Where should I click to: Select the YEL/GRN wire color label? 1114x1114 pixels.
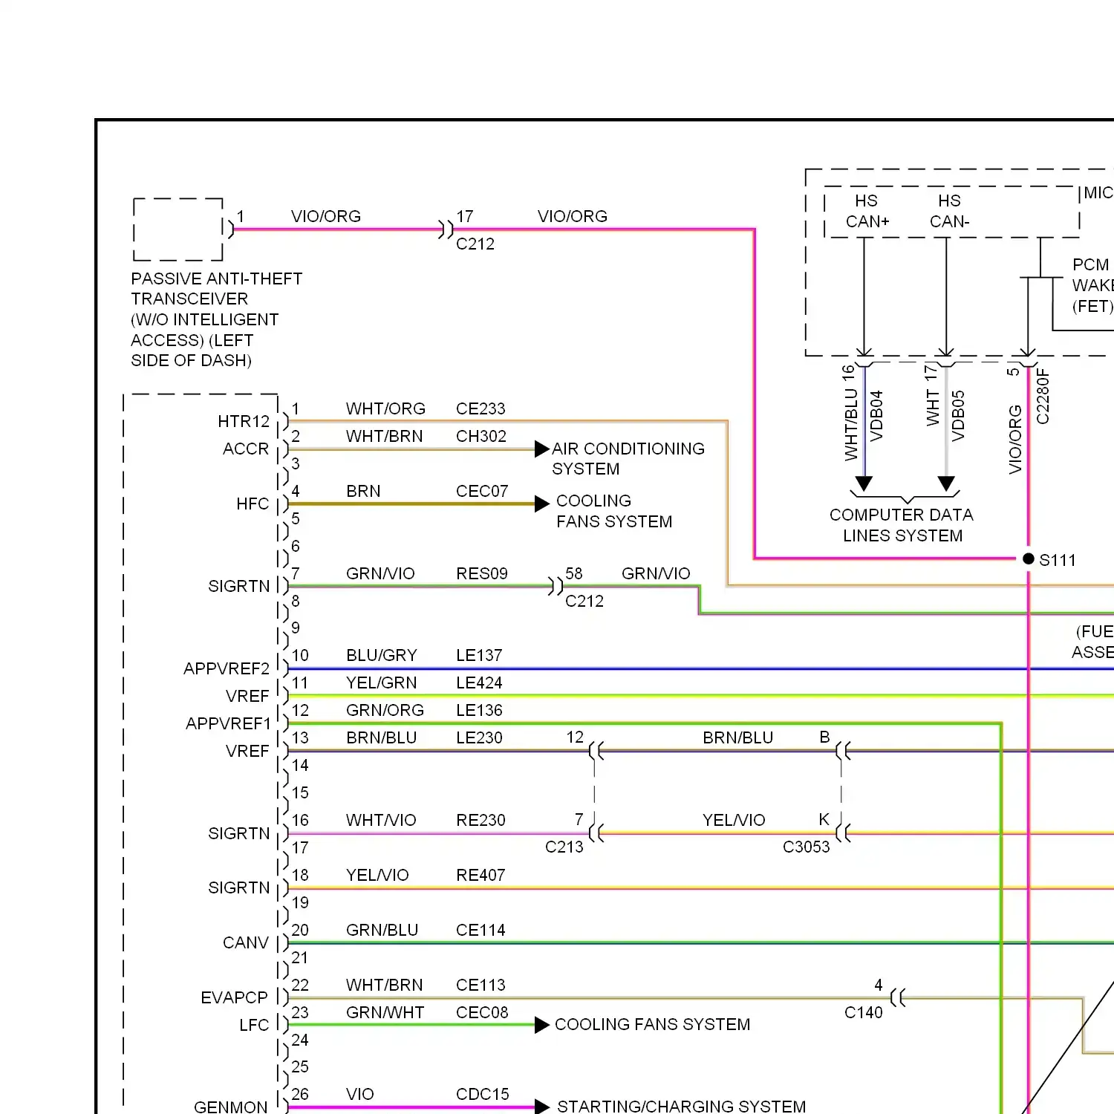pos(382,683)
